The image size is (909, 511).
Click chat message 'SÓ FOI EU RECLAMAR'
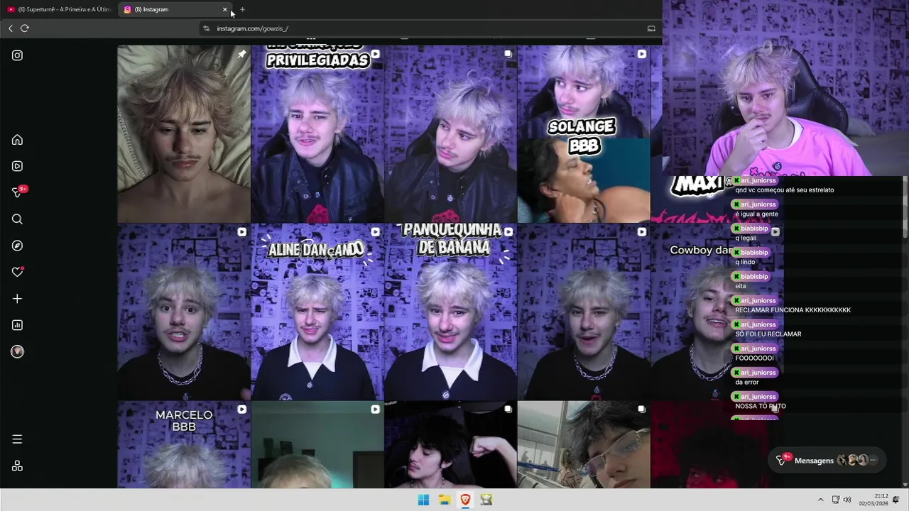point(768,334)
